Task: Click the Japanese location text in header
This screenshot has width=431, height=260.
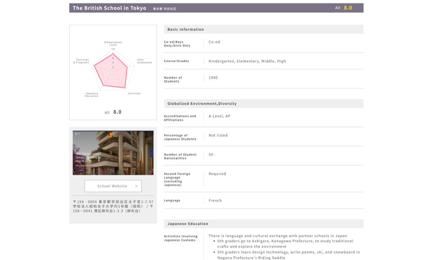Action: click(x=165, y=9)
